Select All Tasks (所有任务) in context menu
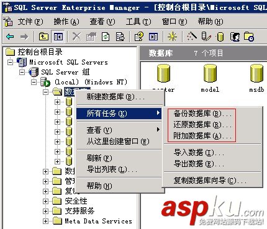267x229 pixels. pos(119,114)
